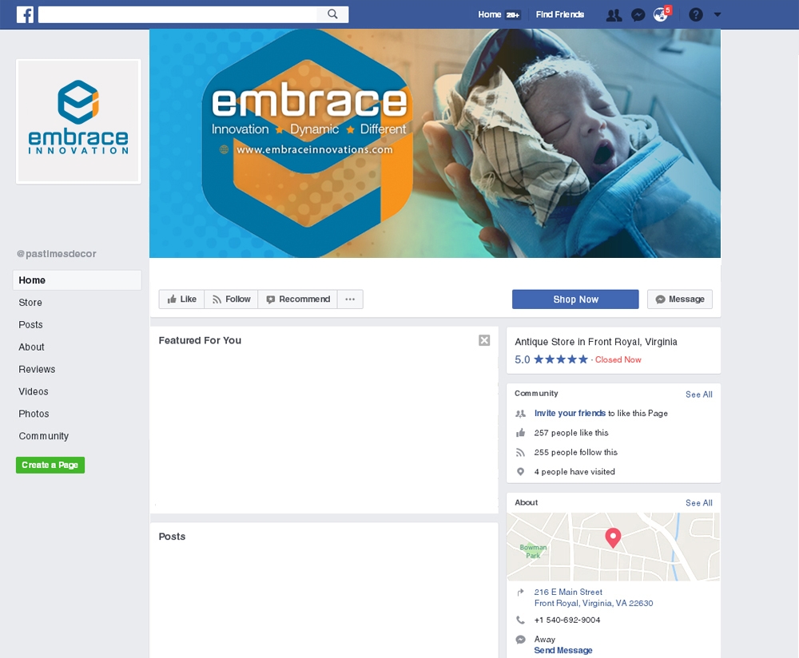Open the Facebook logo home icon

[x=25, y=14]
